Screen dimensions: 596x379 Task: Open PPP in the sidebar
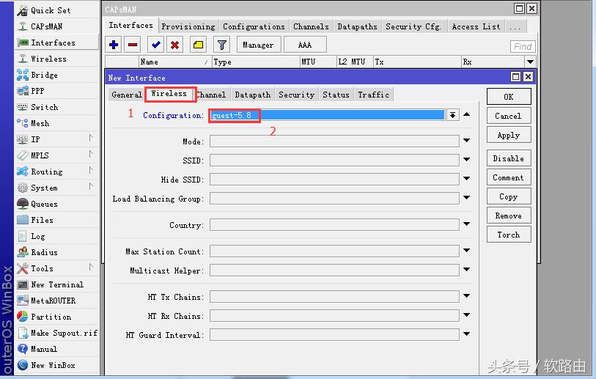click(57, 91)
